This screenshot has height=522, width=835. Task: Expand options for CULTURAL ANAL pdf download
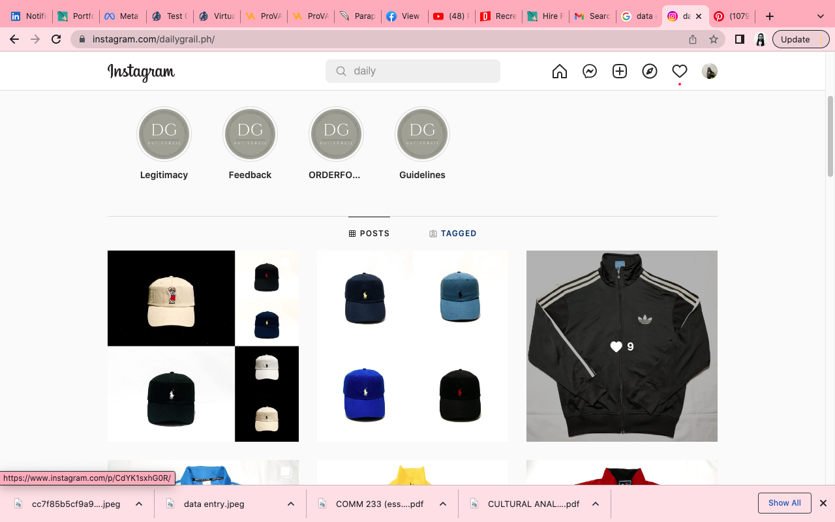pos(595,504)
